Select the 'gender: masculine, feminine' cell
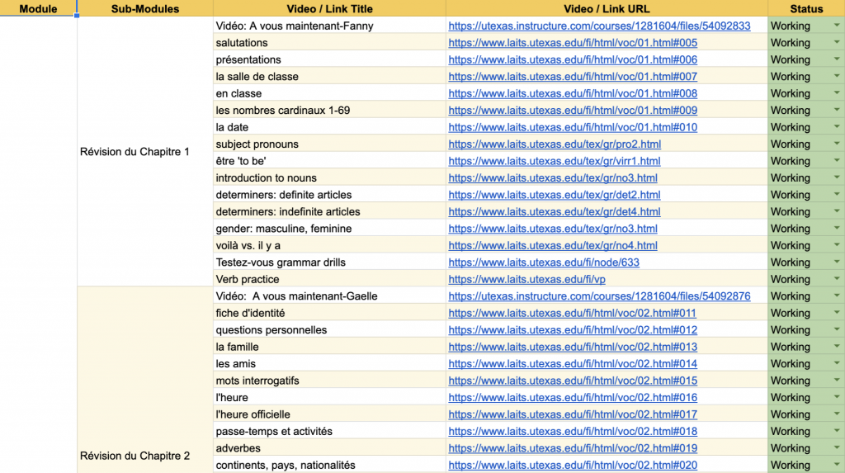 coord(329,229)
